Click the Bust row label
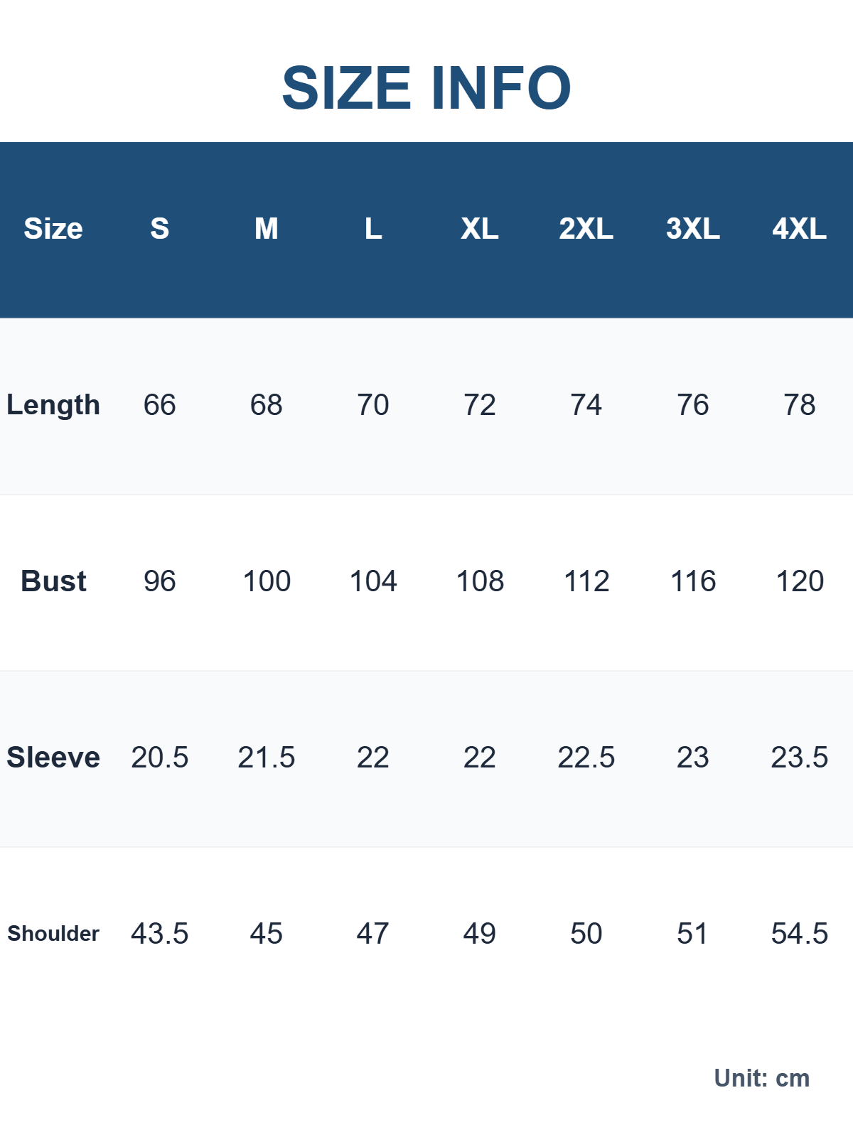Viewport: 853px width, 1137px height. pyautogui.click(x=53, y=581)
